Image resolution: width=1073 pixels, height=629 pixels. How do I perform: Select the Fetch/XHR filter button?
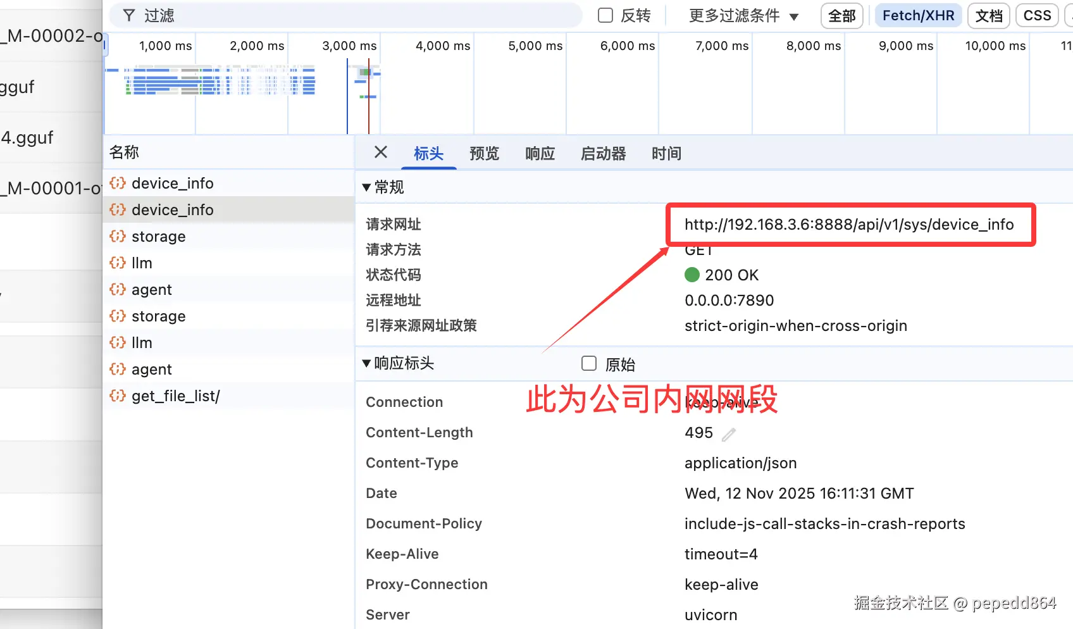[x=919, y=16]
